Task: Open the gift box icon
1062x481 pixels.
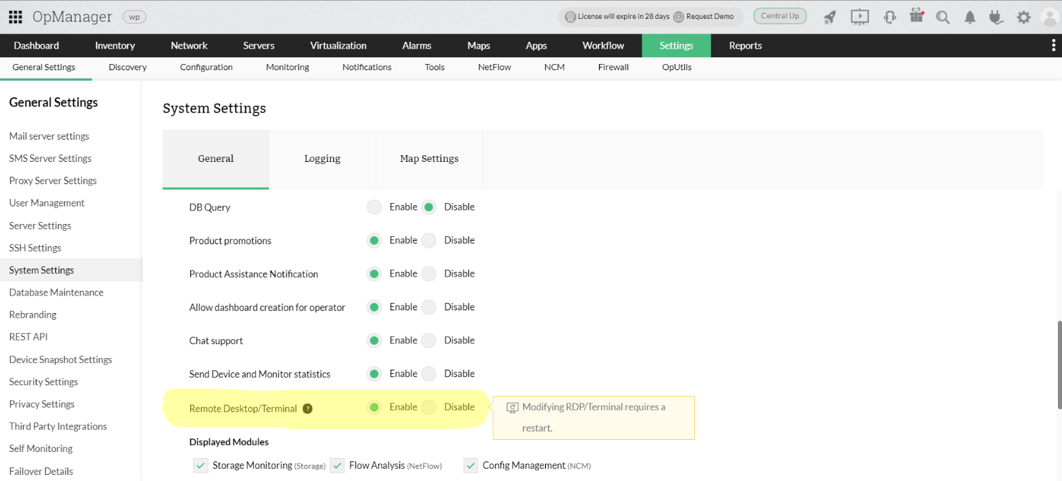Action: [x=916, y=16]
